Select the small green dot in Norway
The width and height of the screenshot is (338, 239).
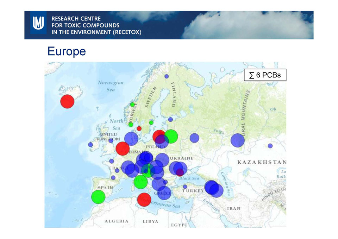tap(132, 105)
